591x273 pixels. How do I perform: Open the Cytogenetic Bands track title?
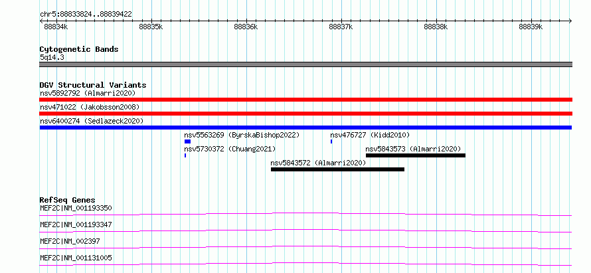click(79, 49)
